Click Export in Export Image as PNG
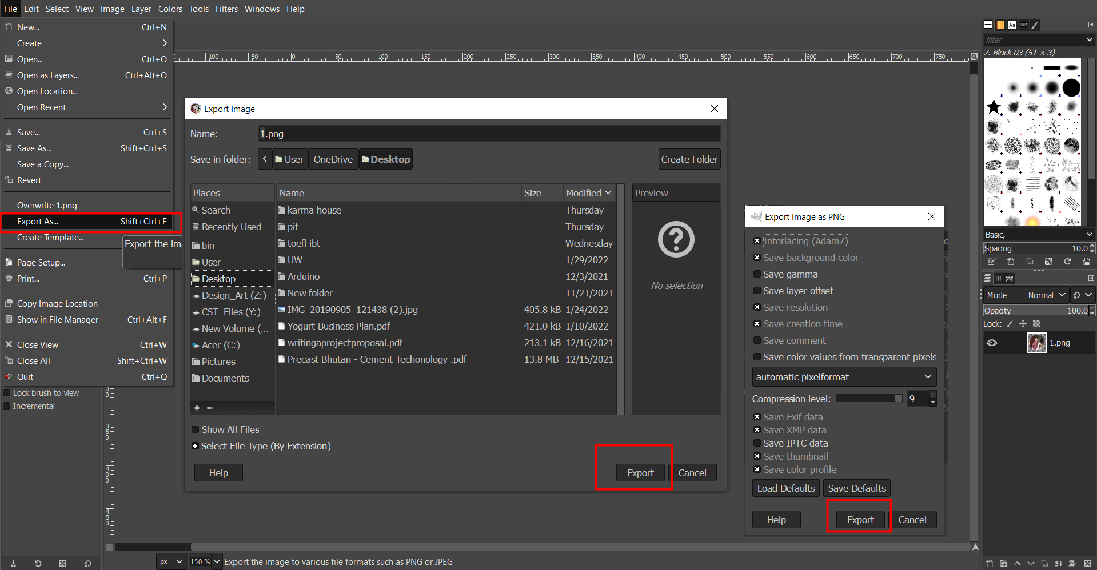Viewport: 1097px width, 570px height. (860, 520)
